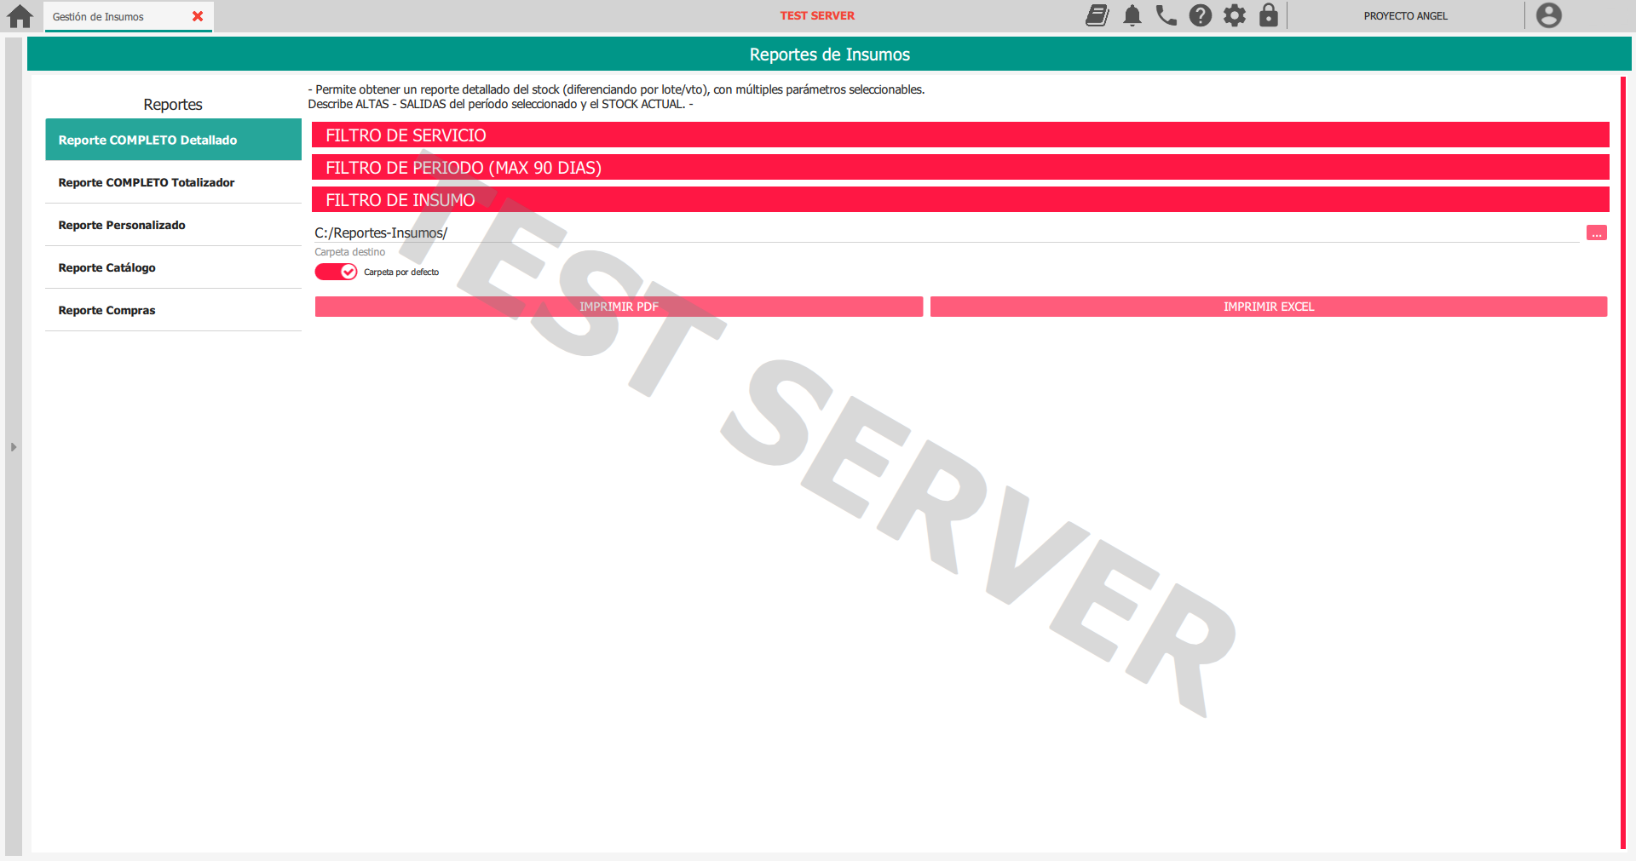The height and width of the screenshot is (861, 1636).
Task: Expand the FILTRO DE SERVICIO section
Action: click(959, 135)
